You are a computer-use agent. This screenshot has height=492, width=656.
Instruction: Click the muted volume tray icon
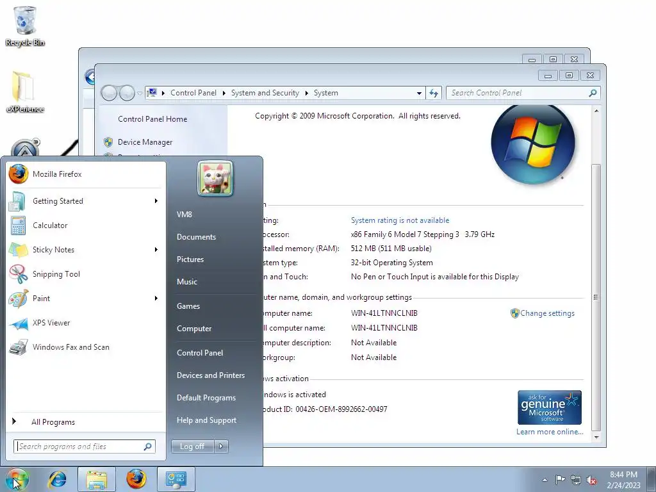click(x=591, y=480)
